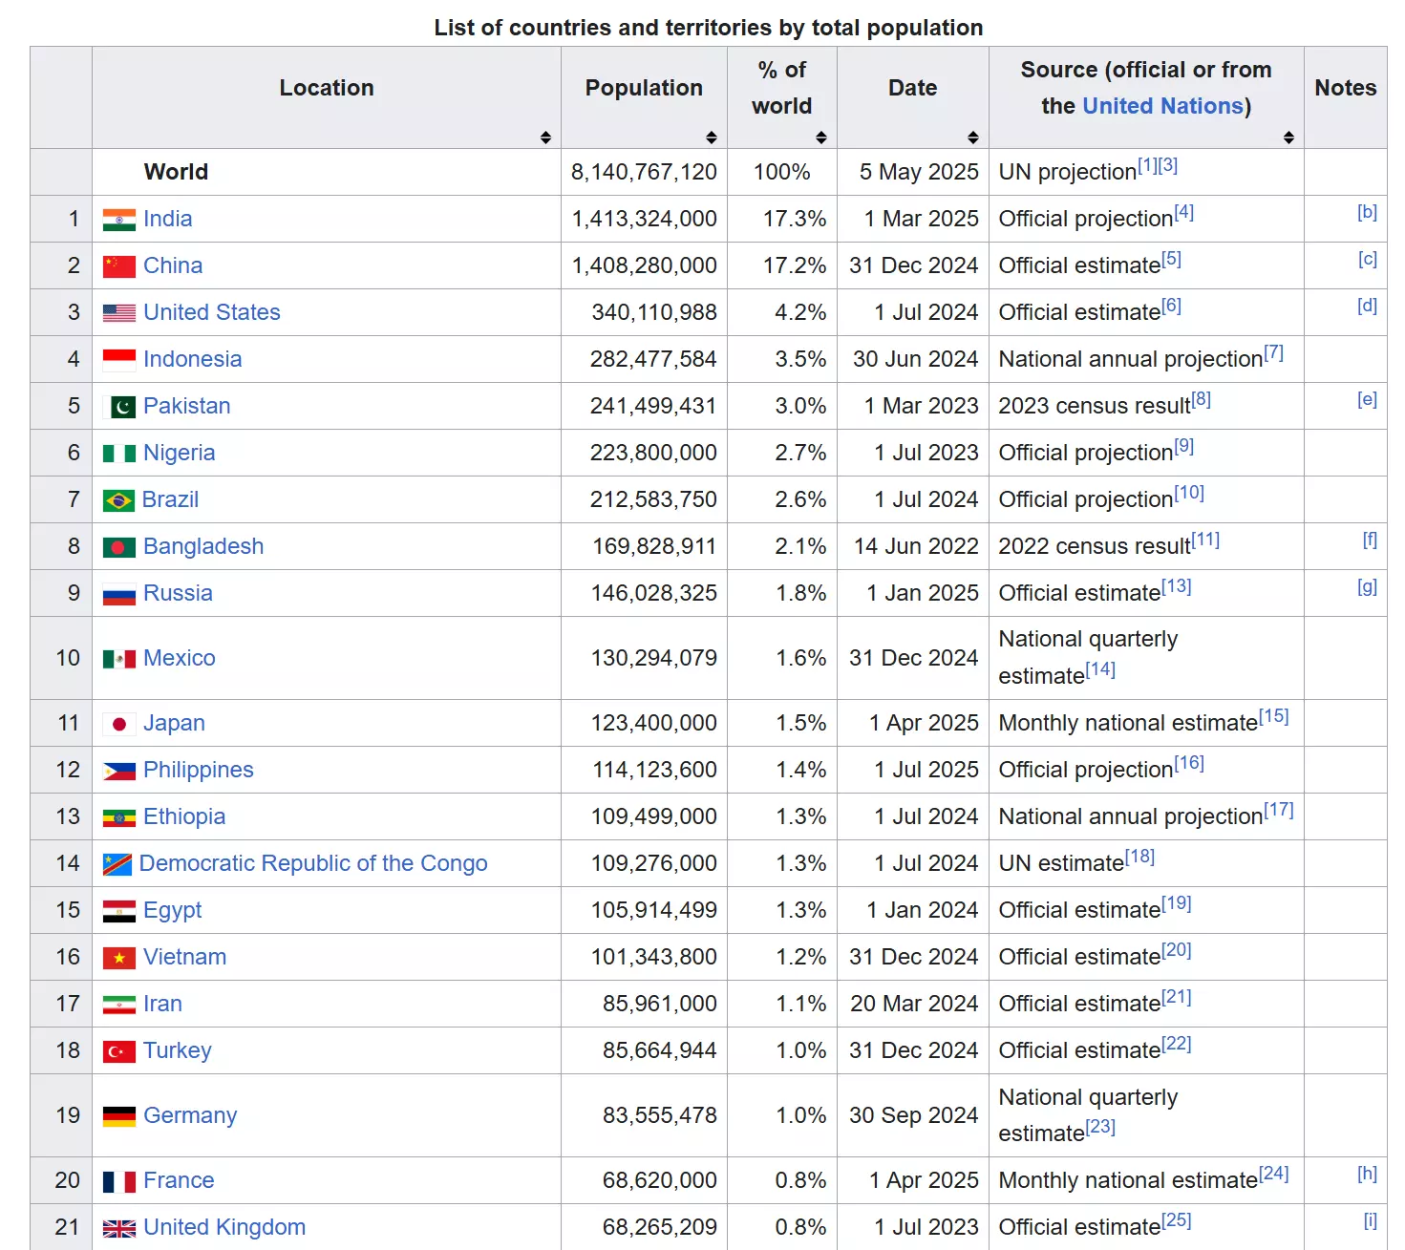Click the Bangladesh flag icon
The width and height of the screenshot is (1405, 1250).
119,547
